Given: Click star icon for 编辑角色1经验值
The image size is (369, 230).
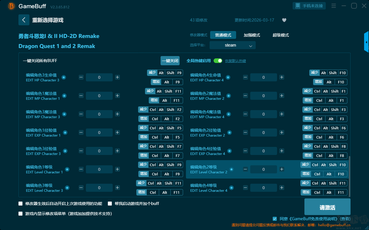Looking at the screenshot, I should point(65,133).
